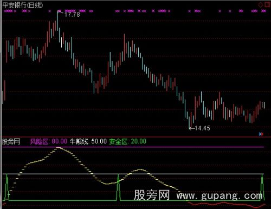Select the 牛熊线: 50.00 indicator label
Image resolution: width=271 pixels, height=209 pixels.
point(88,141)
